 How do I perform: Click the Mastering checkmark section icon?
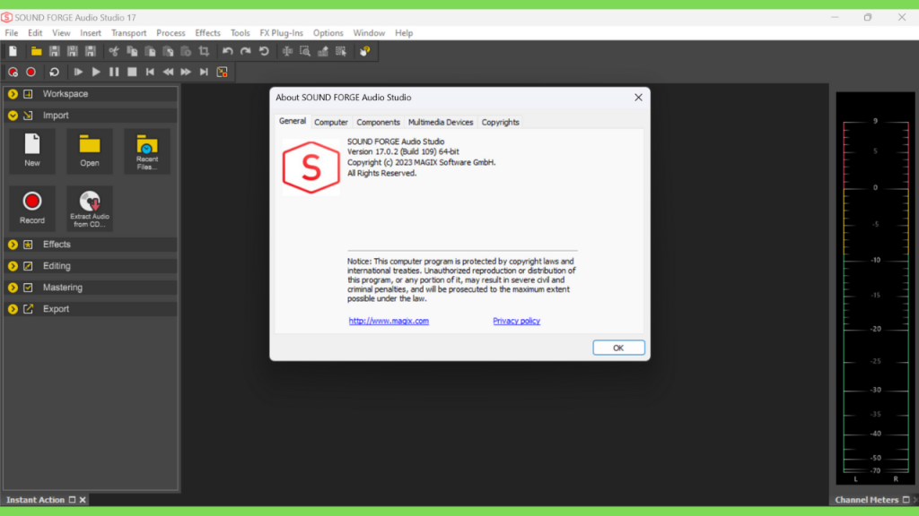pos(28,288)
